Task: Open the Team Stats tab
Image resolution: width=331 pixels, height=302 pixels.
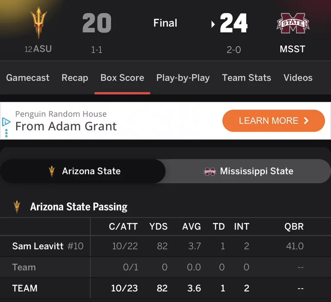Action: pos(247,78)
